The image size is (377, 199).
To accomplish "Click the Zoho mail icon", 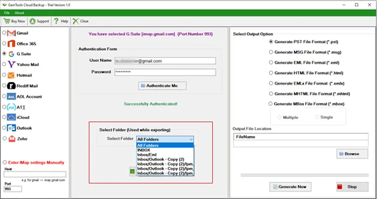I will tap(12, 139).
